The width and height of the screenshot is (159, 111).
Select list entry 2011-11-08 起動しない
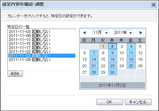[42, 35]
